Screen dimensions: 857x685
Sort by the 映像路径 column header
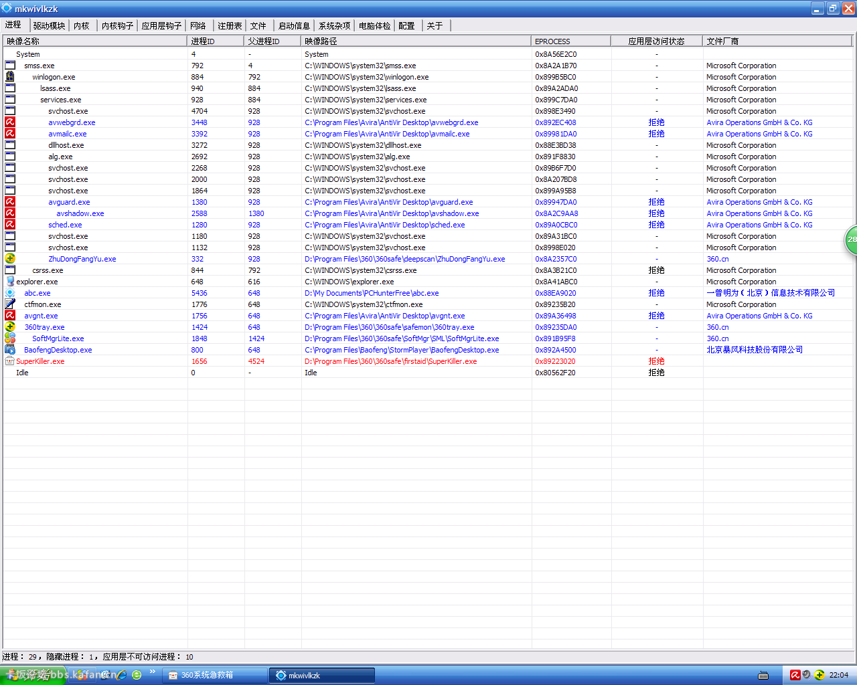416,41
